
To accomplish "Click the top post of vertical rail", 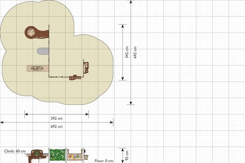I will click(49, 25).
